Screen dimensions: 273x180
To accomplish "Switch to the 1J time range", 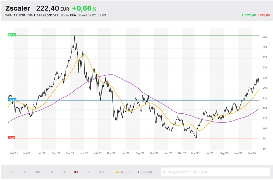I will (64, 172).
